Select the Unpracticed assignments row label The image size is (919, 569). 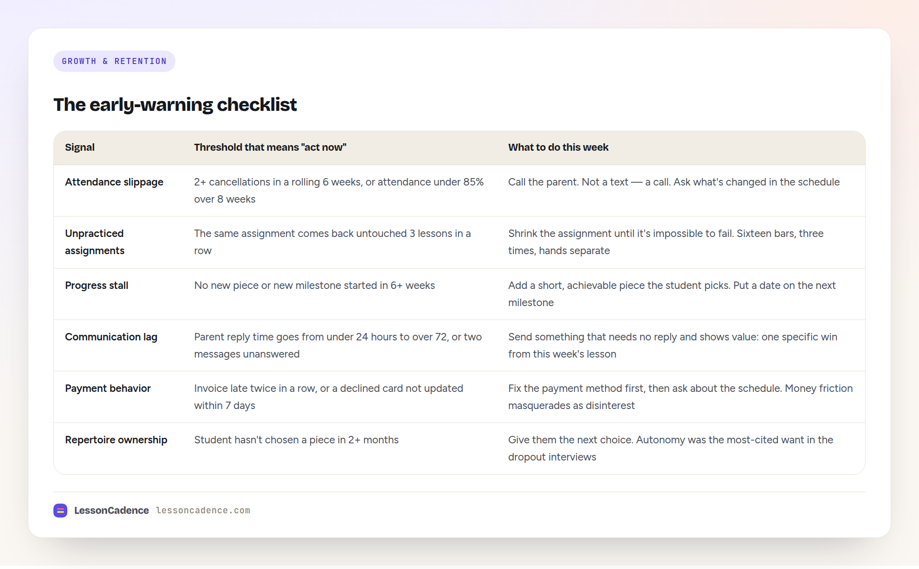[x=95, y=242]
